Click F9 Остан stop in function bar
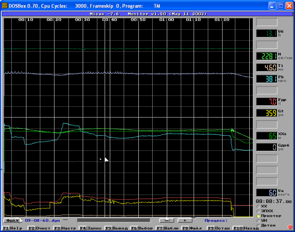 point(220,228)
